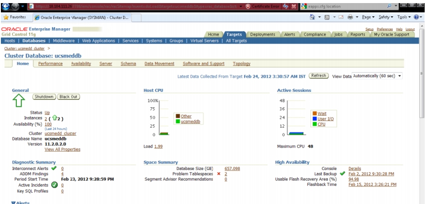Image resolution: width=426 pixels, height=204 pixels.
Task: Open the Server tab
Action: tap(106, 64)
